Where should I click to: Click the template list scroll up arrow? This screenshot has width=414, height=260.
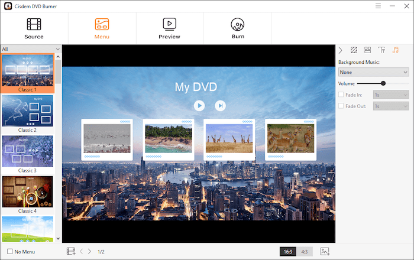point(58,56)
